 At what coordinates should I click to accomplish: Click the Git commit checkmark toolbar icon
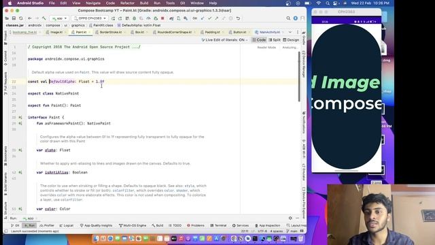pyautogui.click(x=210, y=18)
